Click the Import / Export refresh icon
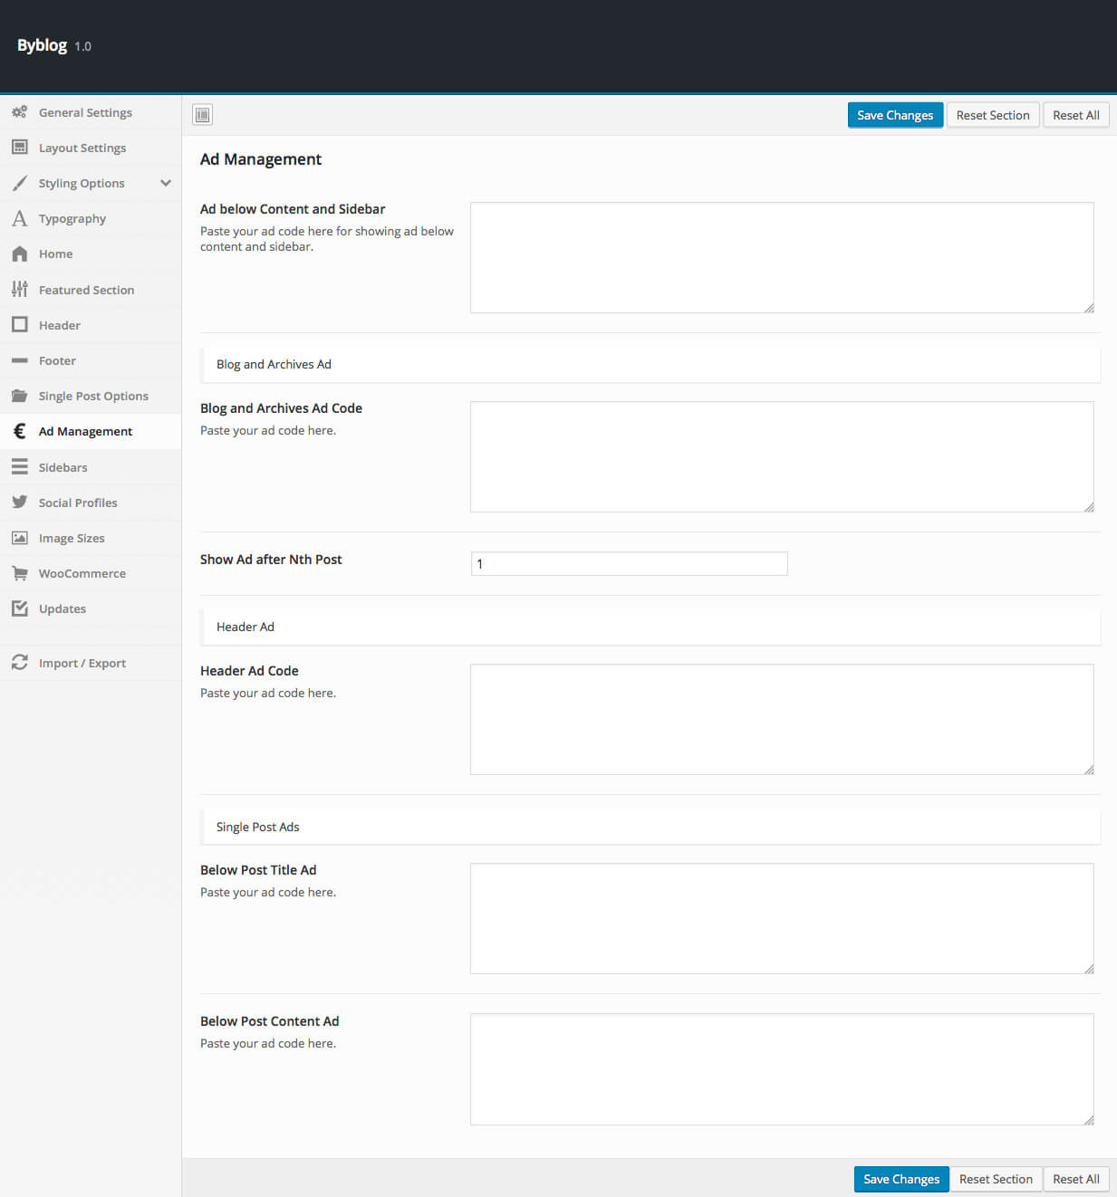1117x1197 pixels. pos(19,663)
